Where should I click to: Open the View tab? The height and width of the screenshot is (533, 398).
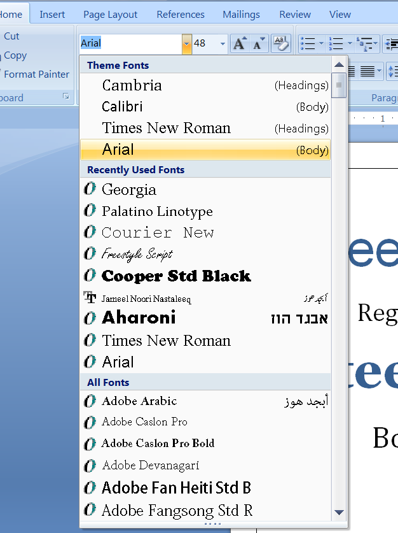click(x=340, y=14)
